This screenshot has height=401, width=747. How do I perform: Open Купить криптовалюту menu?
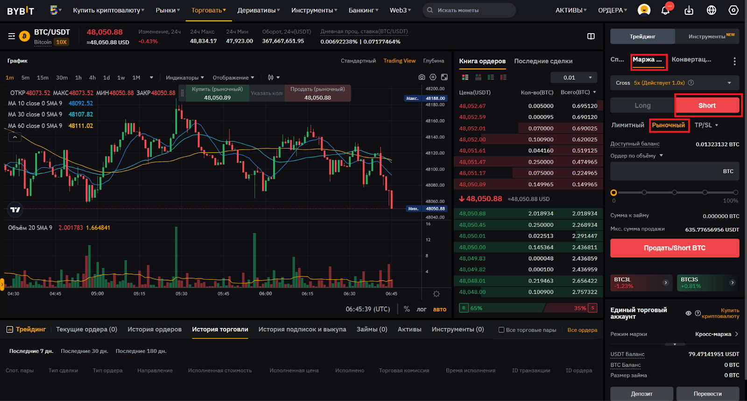tap(109, 10)
